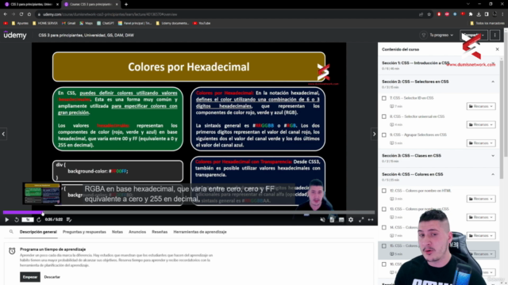The width and height of the screenshot is (508, 285).
Task: Bookmark this page with the star
Action: [429, 14]
